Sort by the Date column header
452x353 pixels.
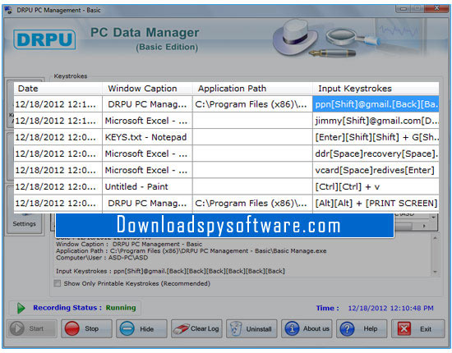tap(58, 89)
